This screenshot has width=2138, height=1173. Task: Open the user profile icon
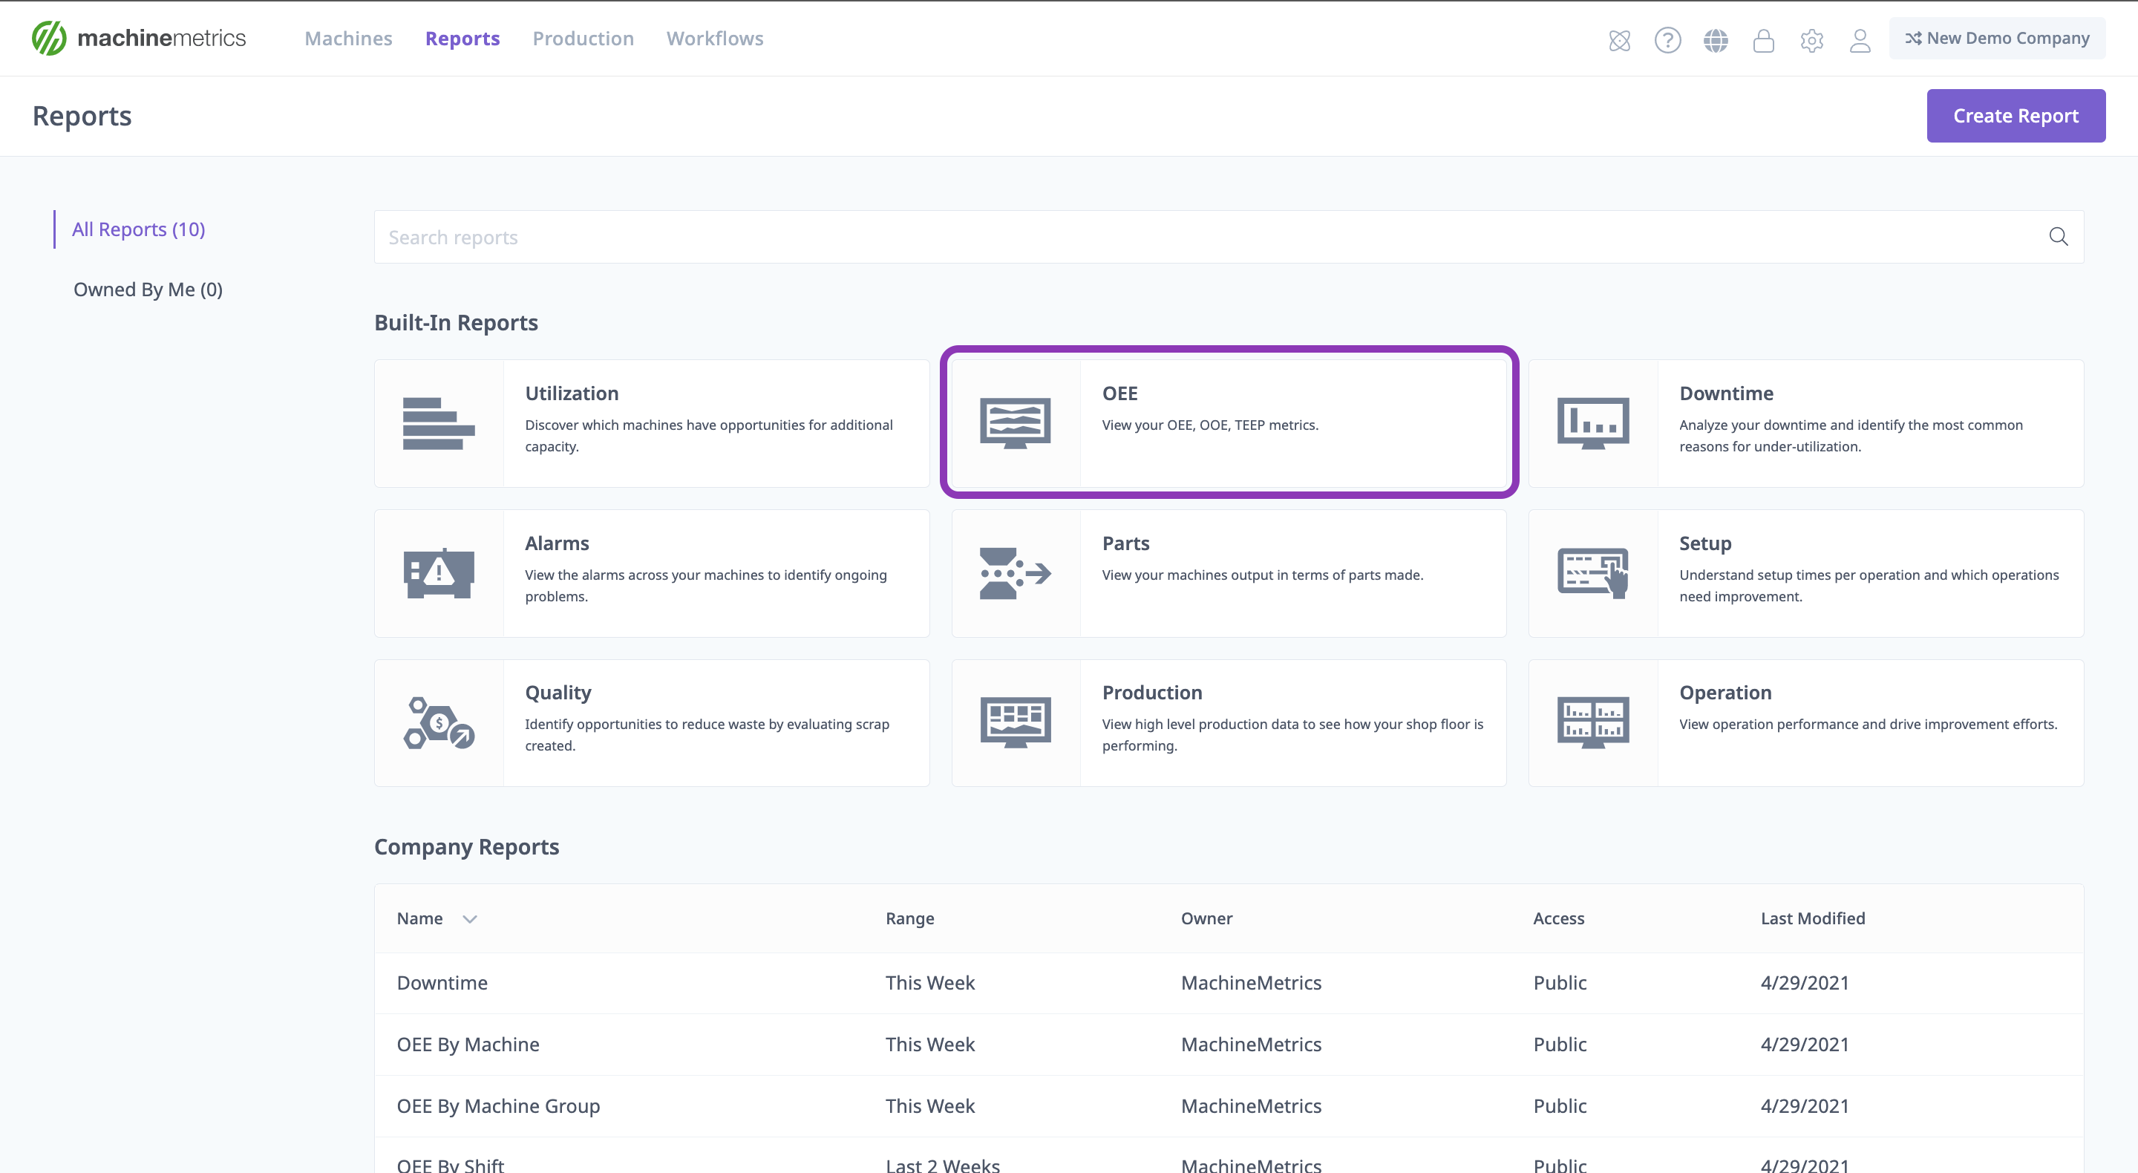tap(1860, 40)
